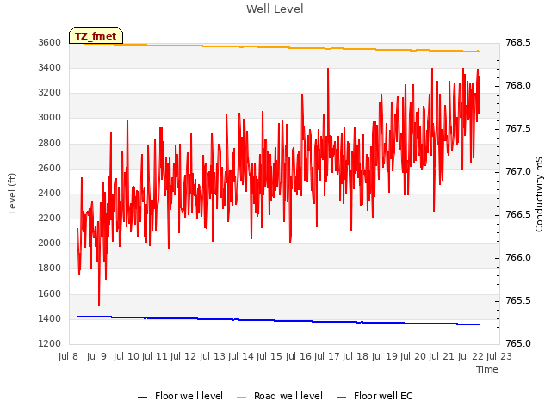The width and height of the screenshot is (551, 413).
Task: Click the Well Level chart title
Action: [275, 9]
